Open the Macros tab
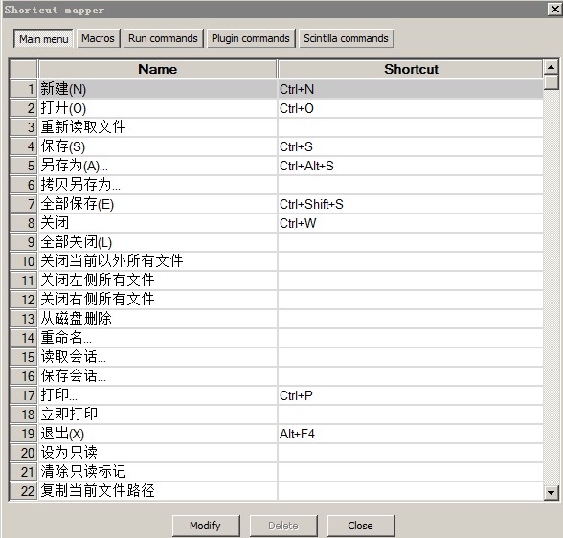 click(x=98, y=38)
